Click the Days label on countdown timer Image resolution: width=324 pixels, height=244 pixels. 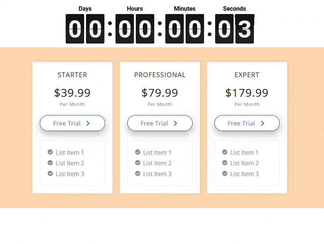click(x=85, y=9)
